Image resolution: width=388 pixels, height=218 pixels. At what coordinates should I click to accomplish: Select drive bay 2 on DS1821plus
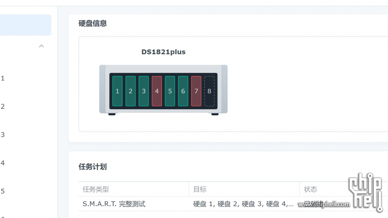click(x=130, y=91)
